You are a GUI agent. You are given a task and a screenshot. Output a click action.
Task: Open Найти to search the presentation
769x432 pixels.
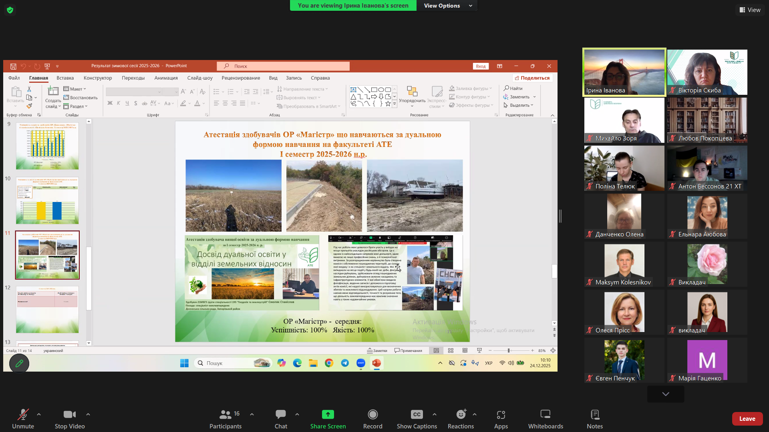(x=514, y=88)
